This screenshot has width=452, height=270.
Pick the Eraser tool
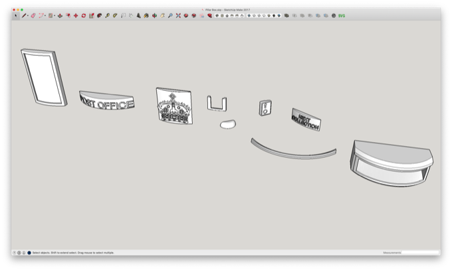pos(33,16)
